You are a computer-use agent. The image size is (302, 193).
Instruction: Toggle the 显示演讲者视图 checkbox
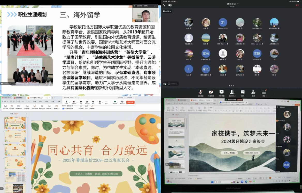tap(63, 109)
